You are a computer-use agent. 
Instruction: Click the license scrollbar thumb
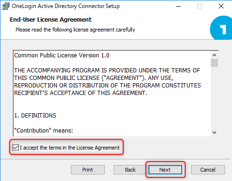[214, 63]
